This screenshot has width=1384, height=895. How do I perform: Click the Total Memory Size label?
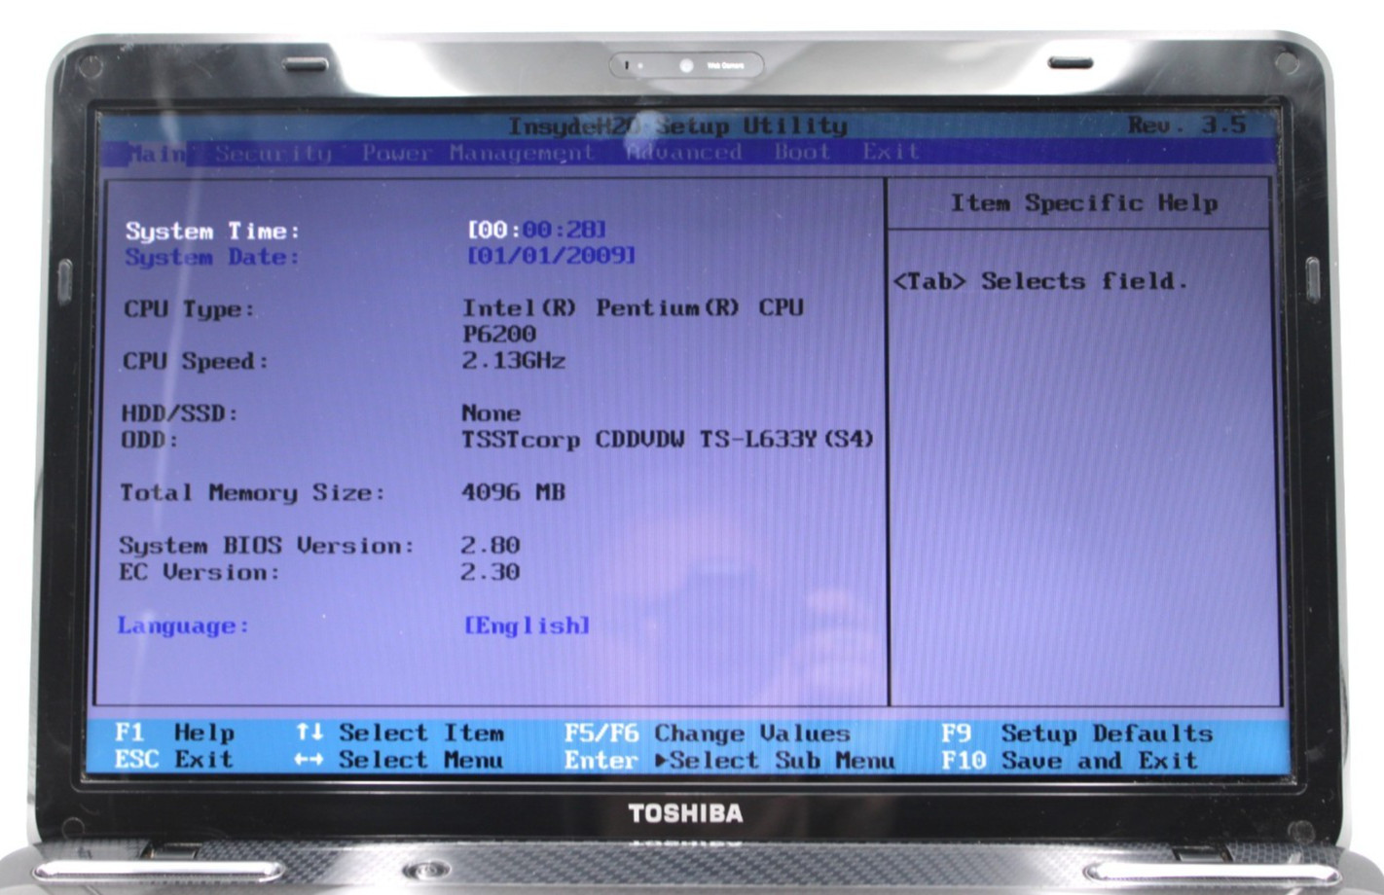pyautogui.click(x=252, y=492)
